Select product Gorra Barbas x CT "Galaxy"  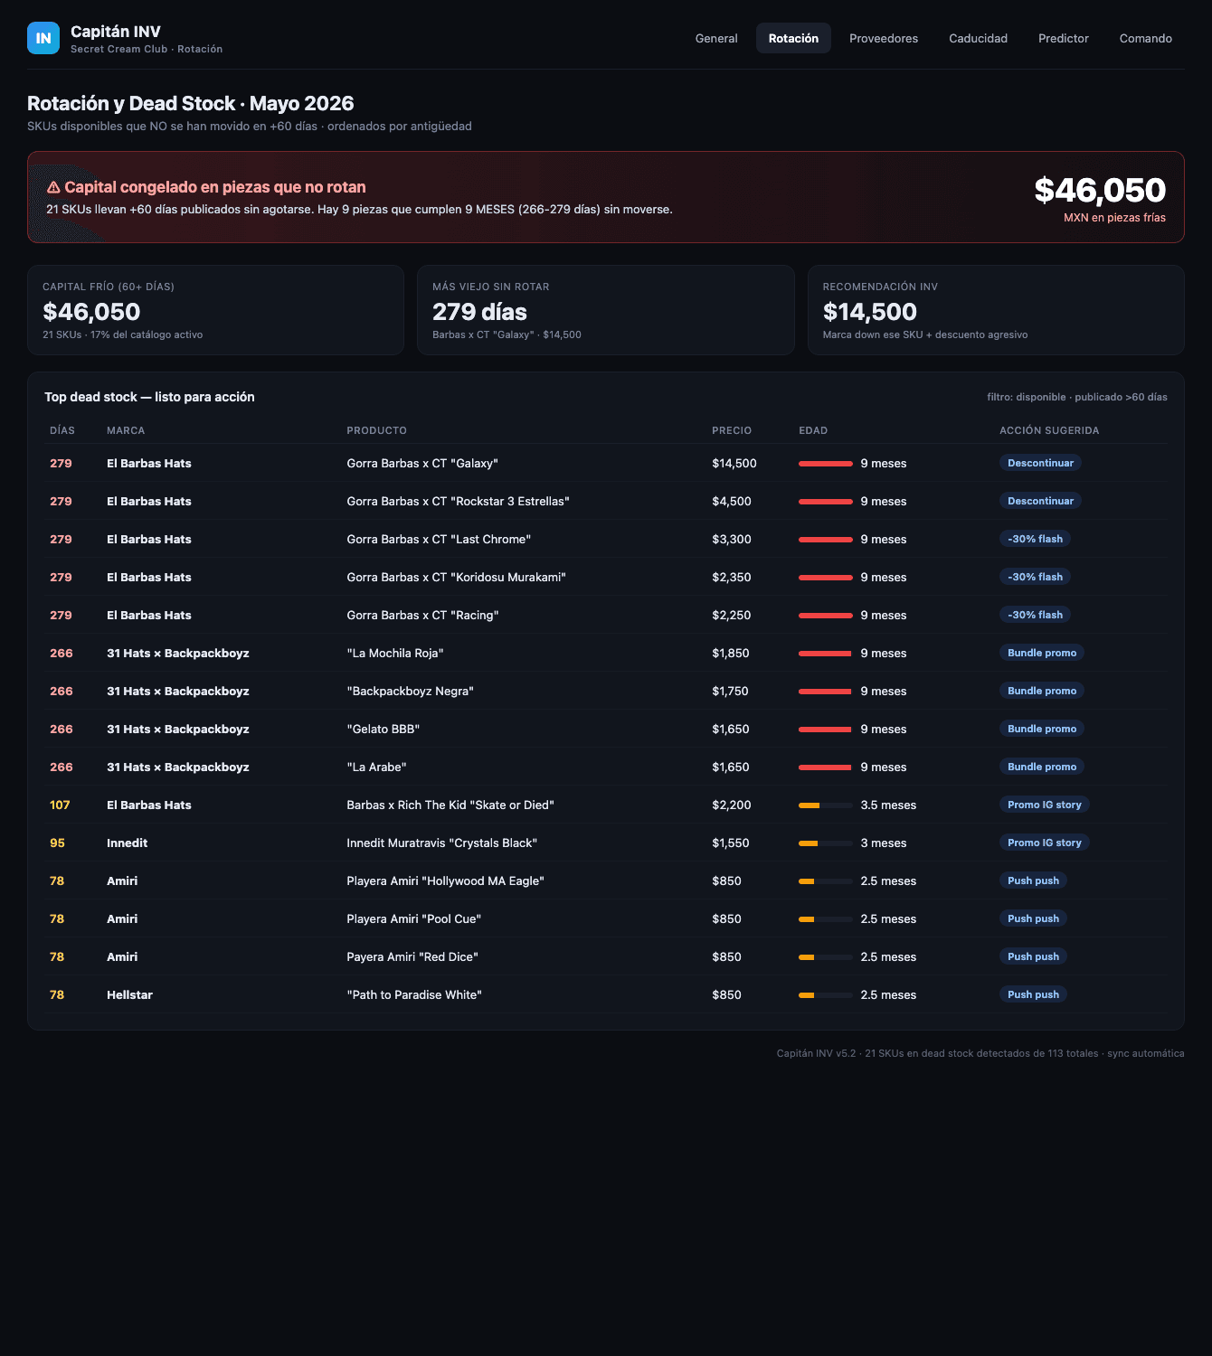tap(422, 463)
